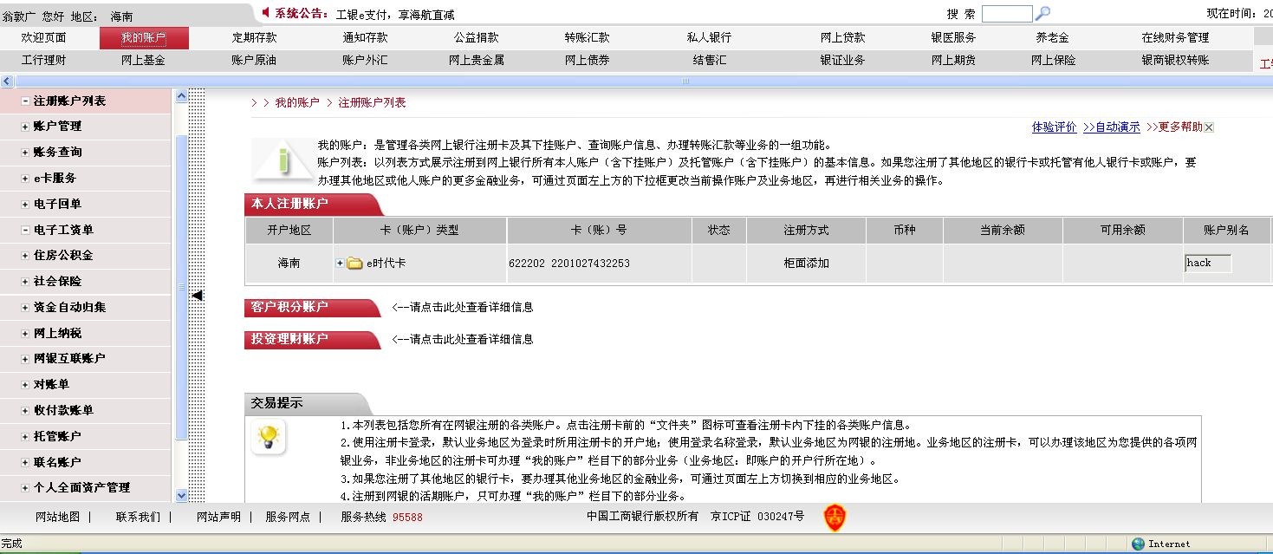Viewport: 1273px width, 554px height.
Task: Open 对账单 sidebar item
Action: tap(51, 384)
